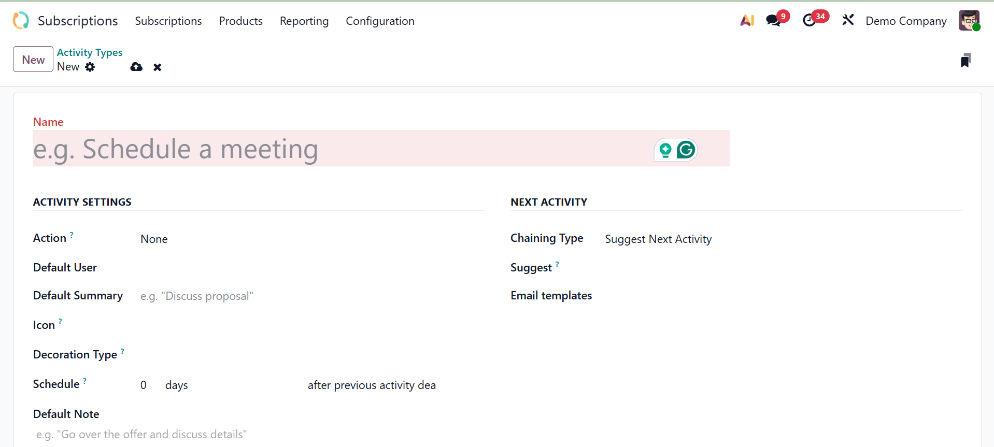Go back to Activity Types breadcrumb
Viewport: 994px width, 447px height.
[90, 52]
